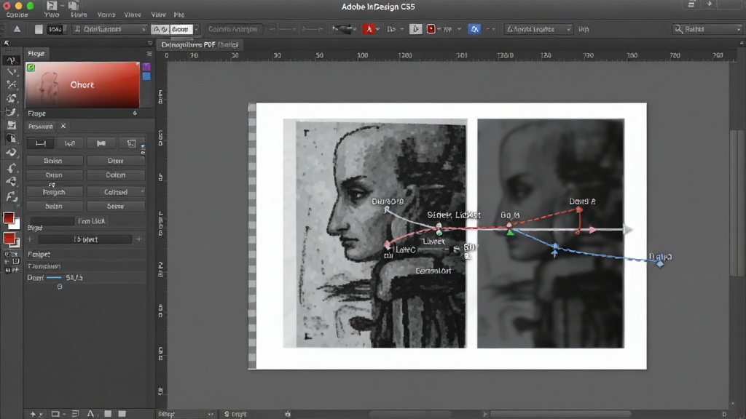Open the dropdown arrow after the 'Dp' label

tap(402, 29)
